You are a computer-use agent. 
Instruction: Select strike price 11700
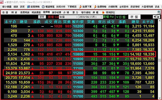pos(78,96)
